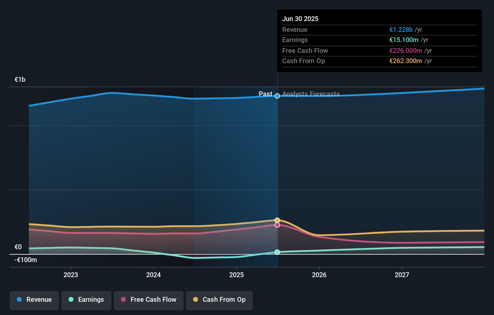
Task: Toggle the Cash From Op legend button
Action: [219, 300]
